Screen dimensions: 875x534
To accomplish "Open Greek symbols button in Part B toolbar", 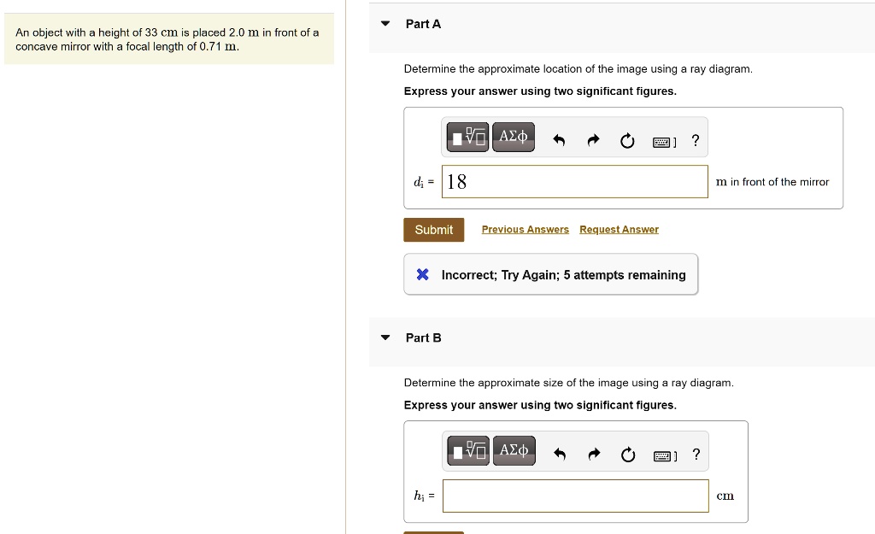I will pyautogui.click(x=514, y=450).
